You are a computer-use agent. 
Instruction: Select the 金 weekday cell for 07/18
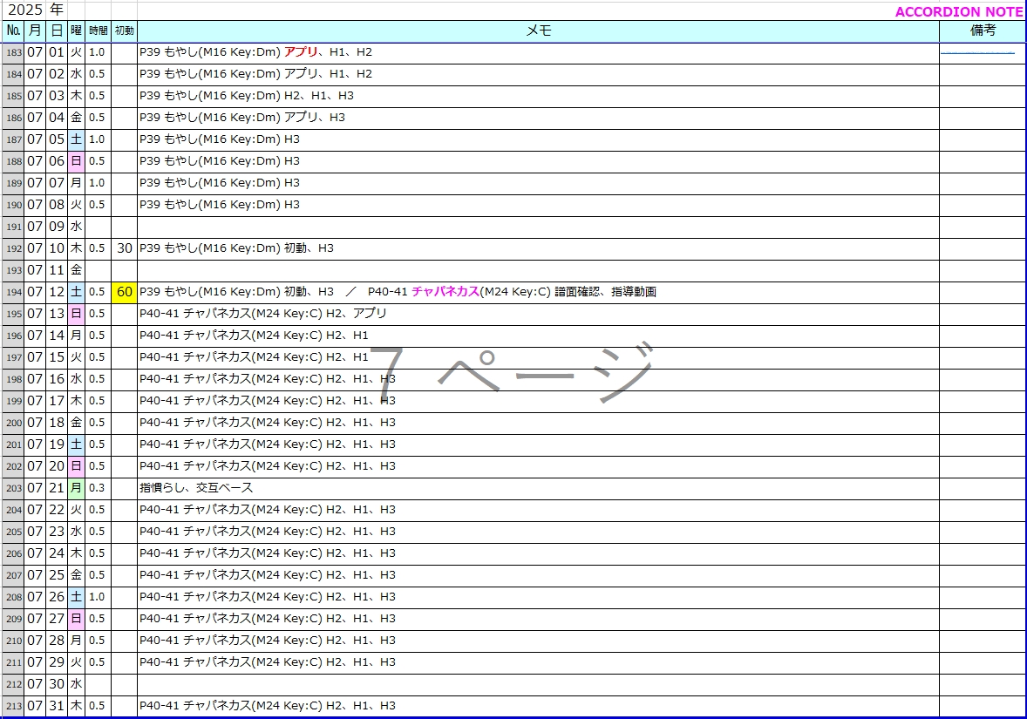point(77,423)
